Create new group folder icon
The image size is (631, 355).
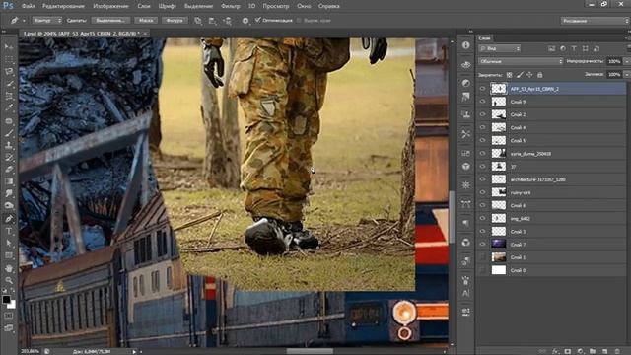pos(593,351)
